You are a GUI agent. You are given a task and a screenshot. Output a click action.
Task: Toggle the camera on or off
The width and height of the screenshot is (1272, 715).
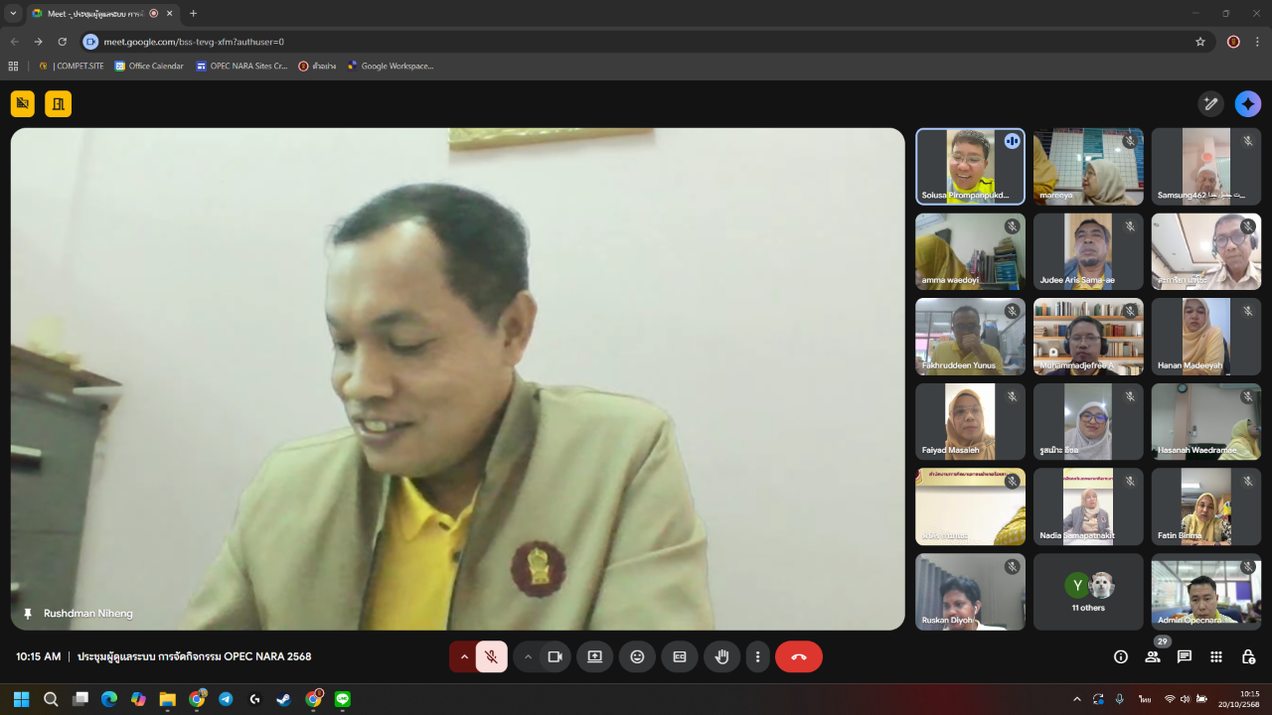(555, 656)
